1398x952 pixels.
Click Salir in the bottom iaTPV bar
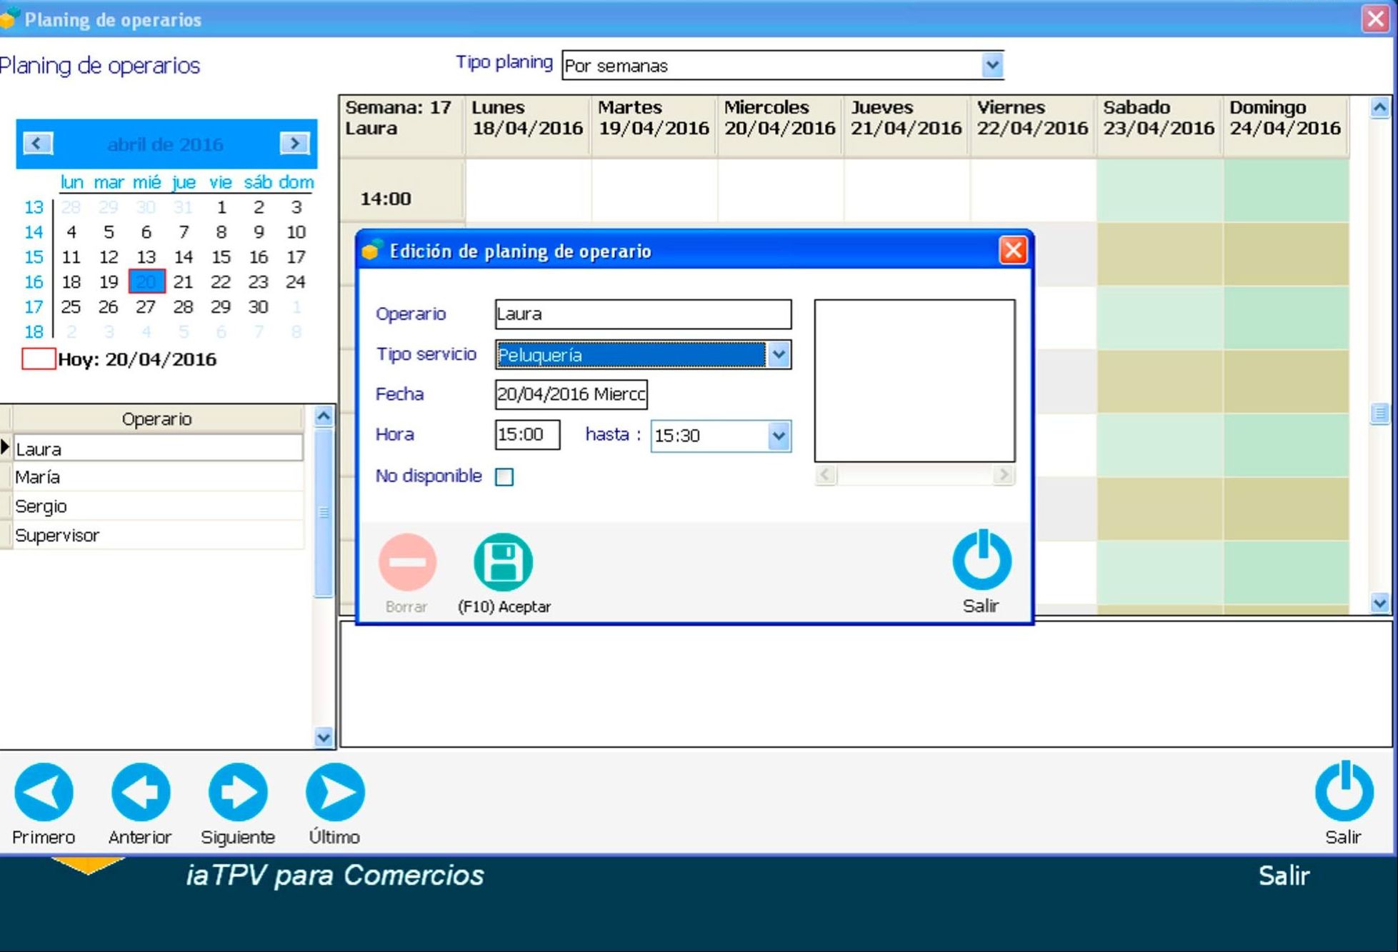tap(1284, 876)
